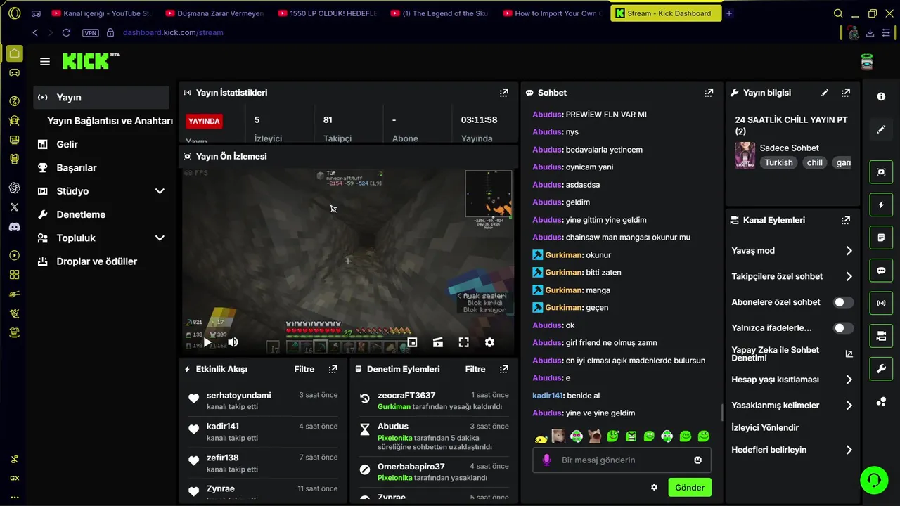Pop out the Denetim Eylemleri panel
The height and width of the screenshot is (506, 900).
pyautogui.click(x=503, y=369)
